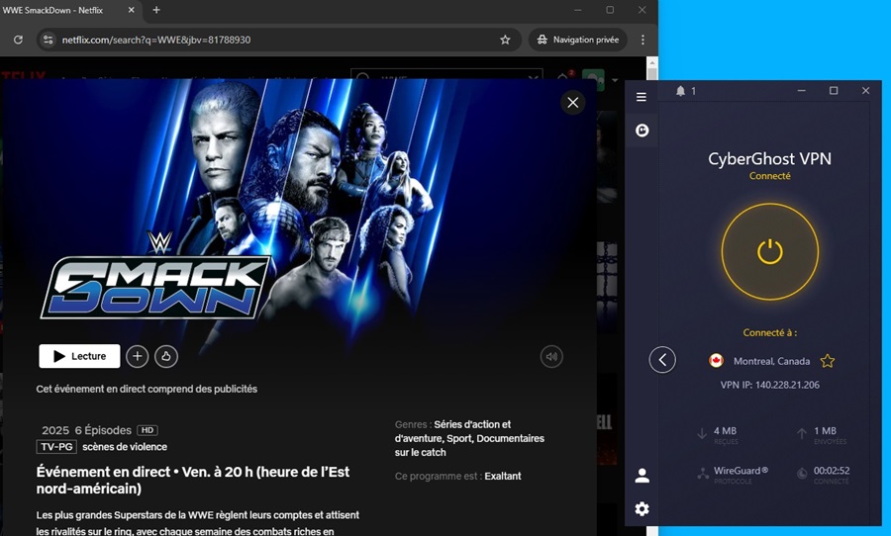Click the scroll up arrow of the Netflix scrollbar
This screenshot has height=536, width=891.
click(651, 62)
